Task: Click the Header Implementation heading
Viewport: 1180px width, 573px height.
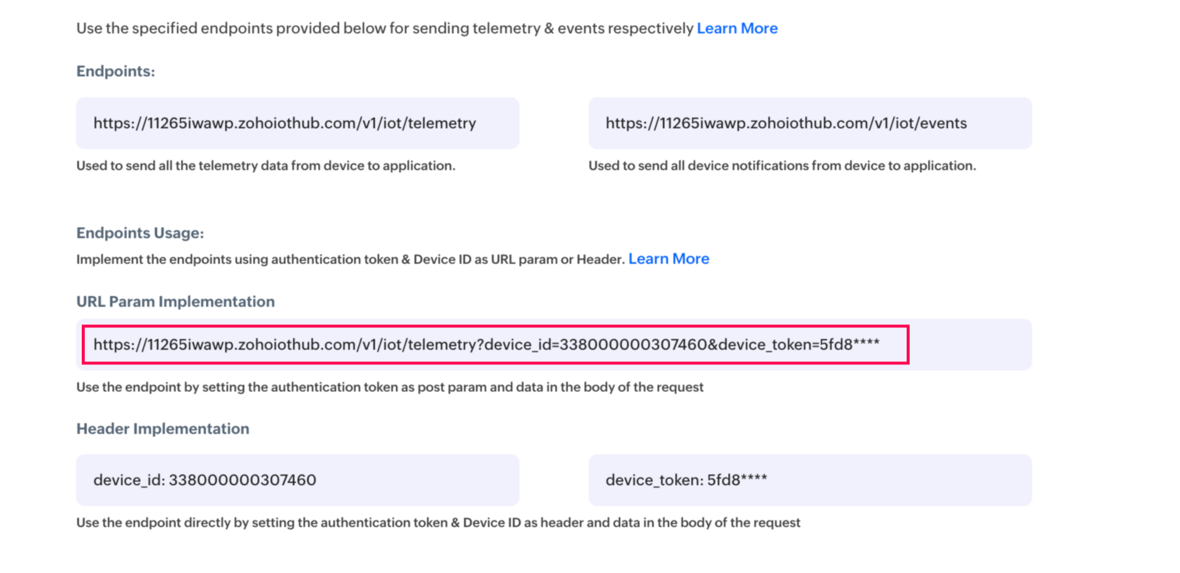Action: (162, 429)
